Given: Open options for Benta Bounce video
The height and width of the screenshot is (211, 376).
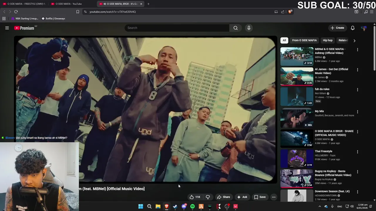Looking at the screenshot, I should click(x=357, y=172).
